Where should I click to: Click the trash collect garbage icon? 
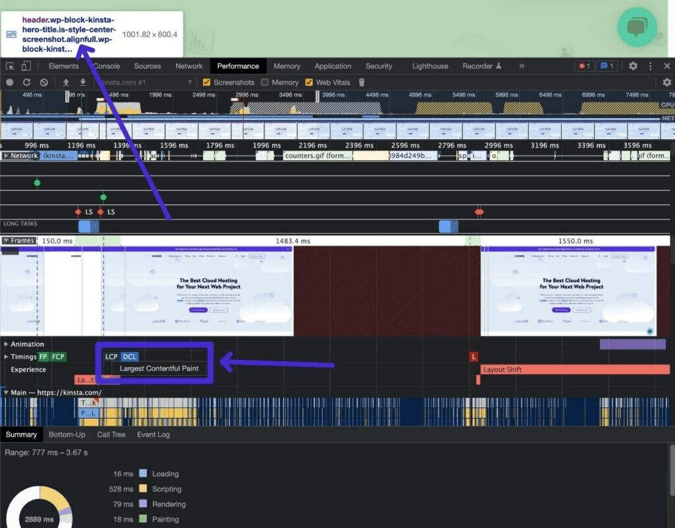coord(361,82)
